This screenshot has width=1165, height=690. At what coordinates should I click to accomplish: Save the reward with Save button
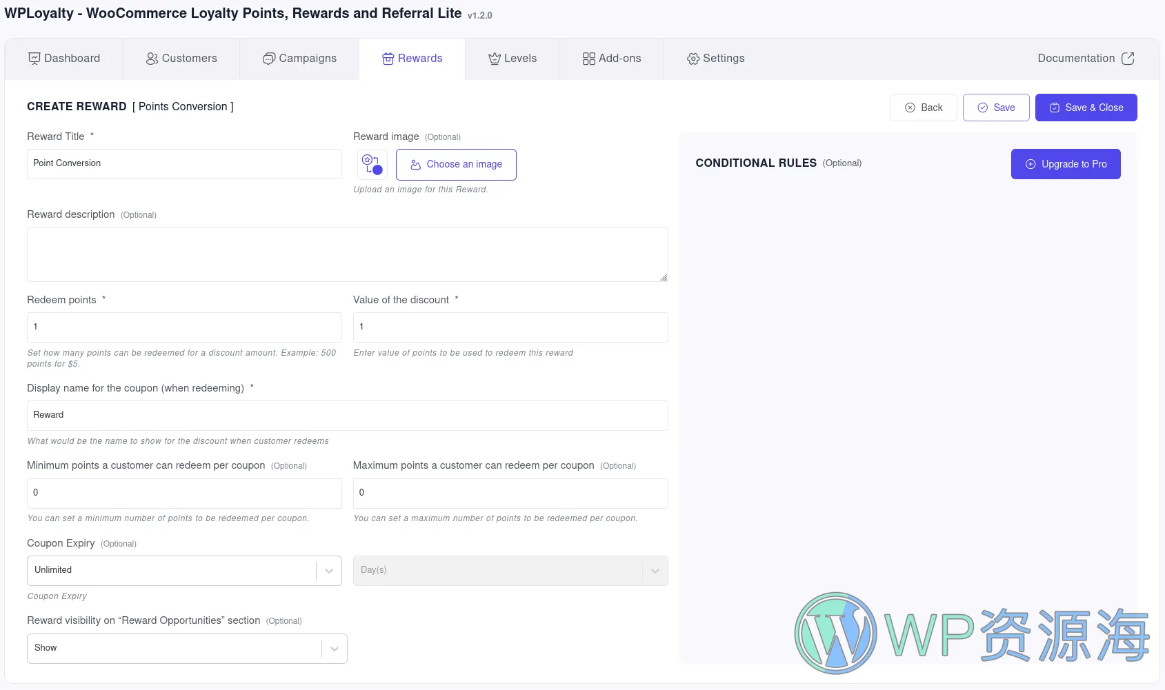pyautogui.click(x=996, y=108)
